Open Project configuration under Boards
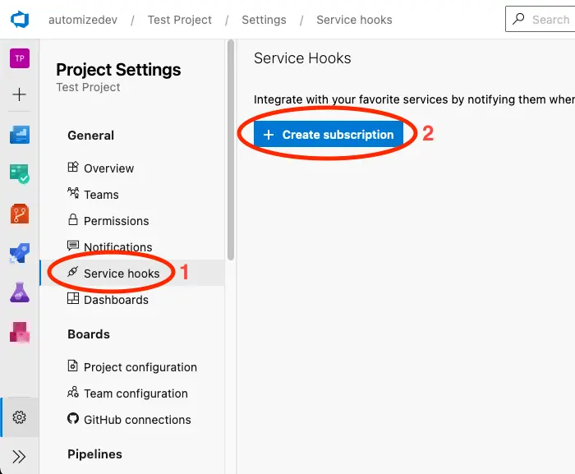 (140, 367)
